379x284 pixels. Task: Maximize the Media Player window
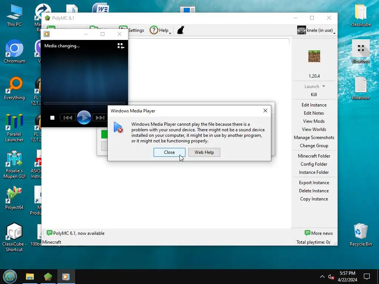103,34
